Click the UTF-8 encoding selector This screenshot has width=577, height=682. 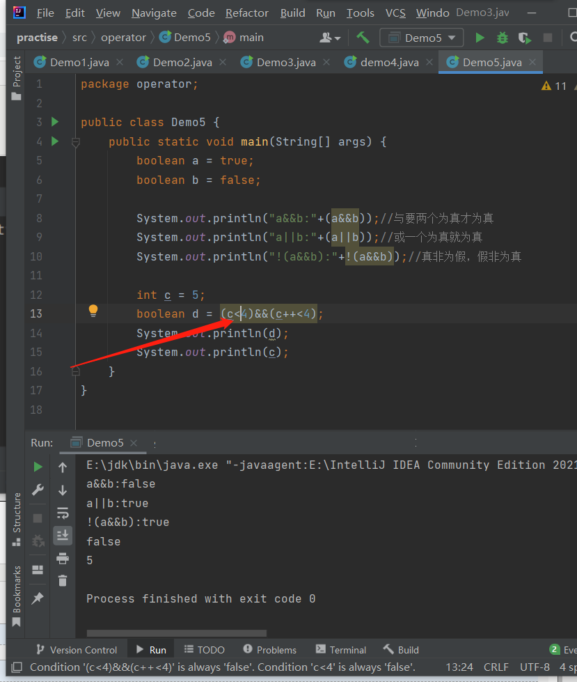(535, 667)
